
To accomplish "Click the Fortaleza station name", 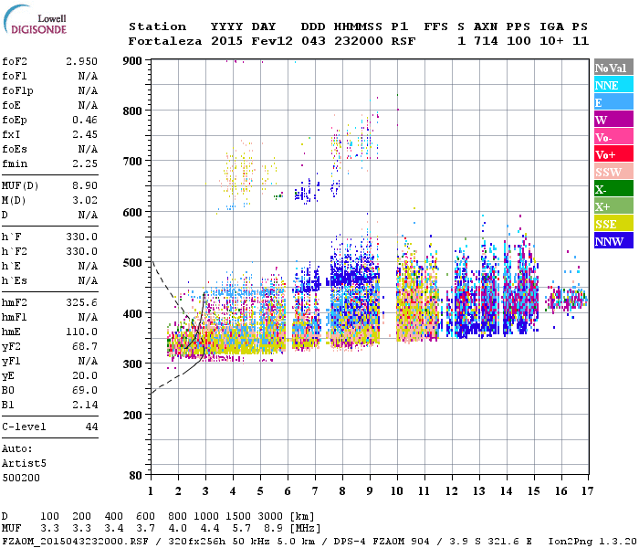I will [x=165, y=41].
